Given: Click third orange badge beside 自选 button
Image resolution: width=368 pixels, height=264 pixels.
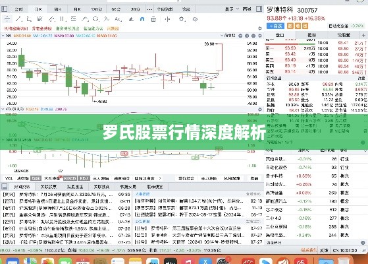Looking at the screenshot, I should coord(305,26).
